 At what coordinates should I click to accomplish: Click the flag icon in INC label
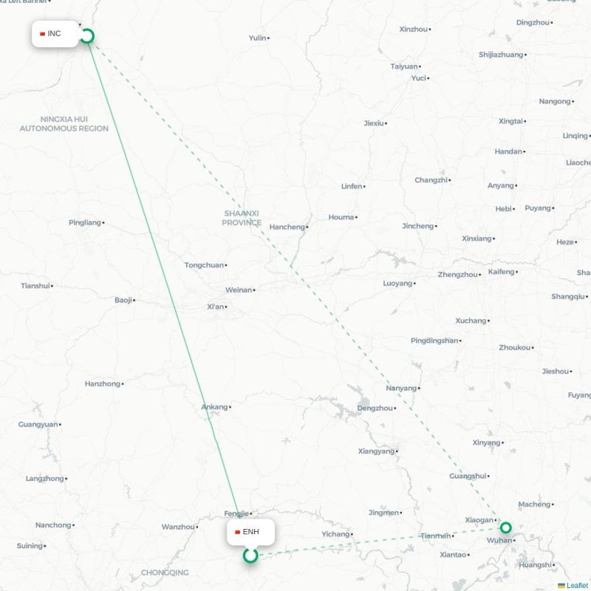43,34
